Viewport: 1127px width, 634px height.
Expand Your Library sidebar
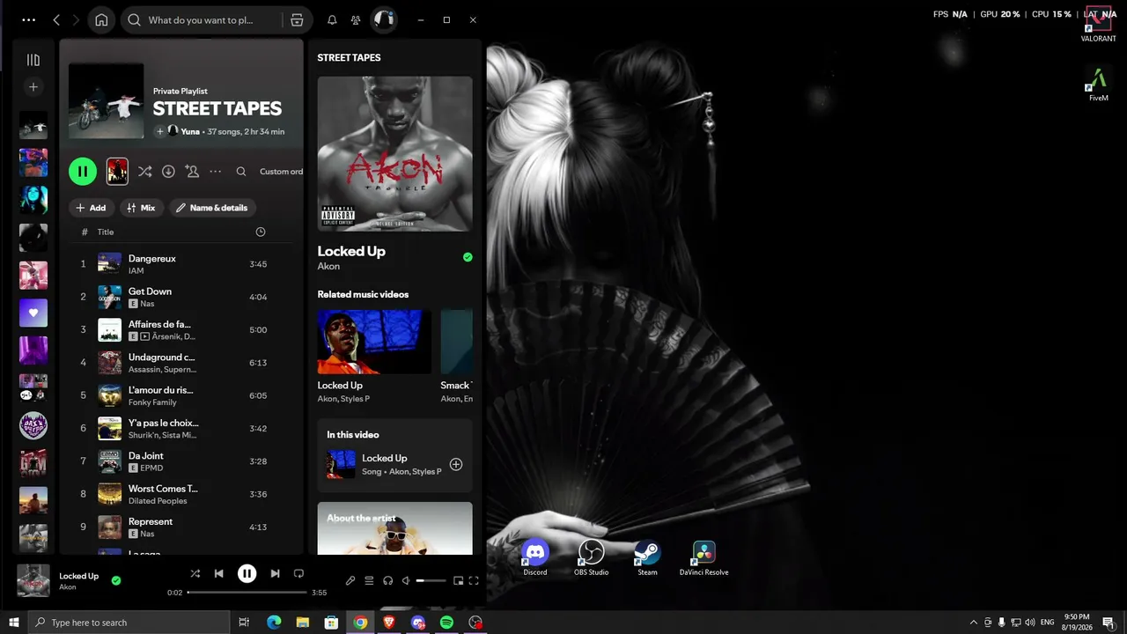[x=33, y=60]
